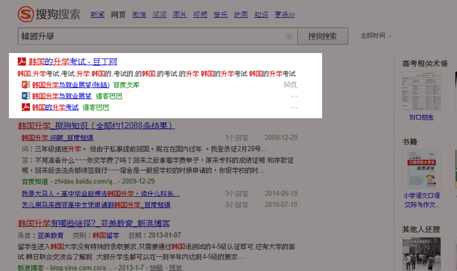
Task: Switch to the 音乐 tab
Action: point(221,14)
